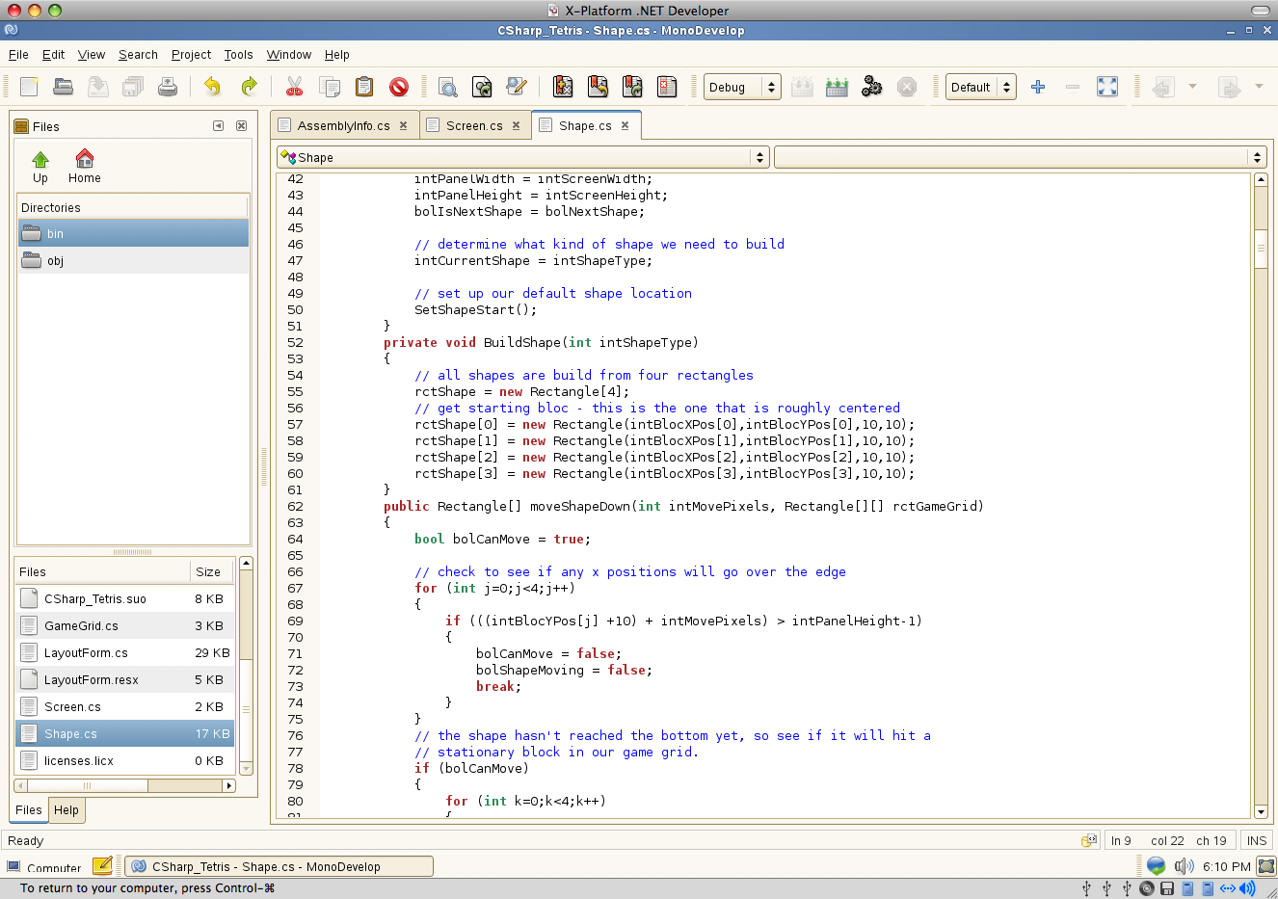Screen dimensions: 1278x899
Task: Sort the file list by the Size column
Action: 212,571
